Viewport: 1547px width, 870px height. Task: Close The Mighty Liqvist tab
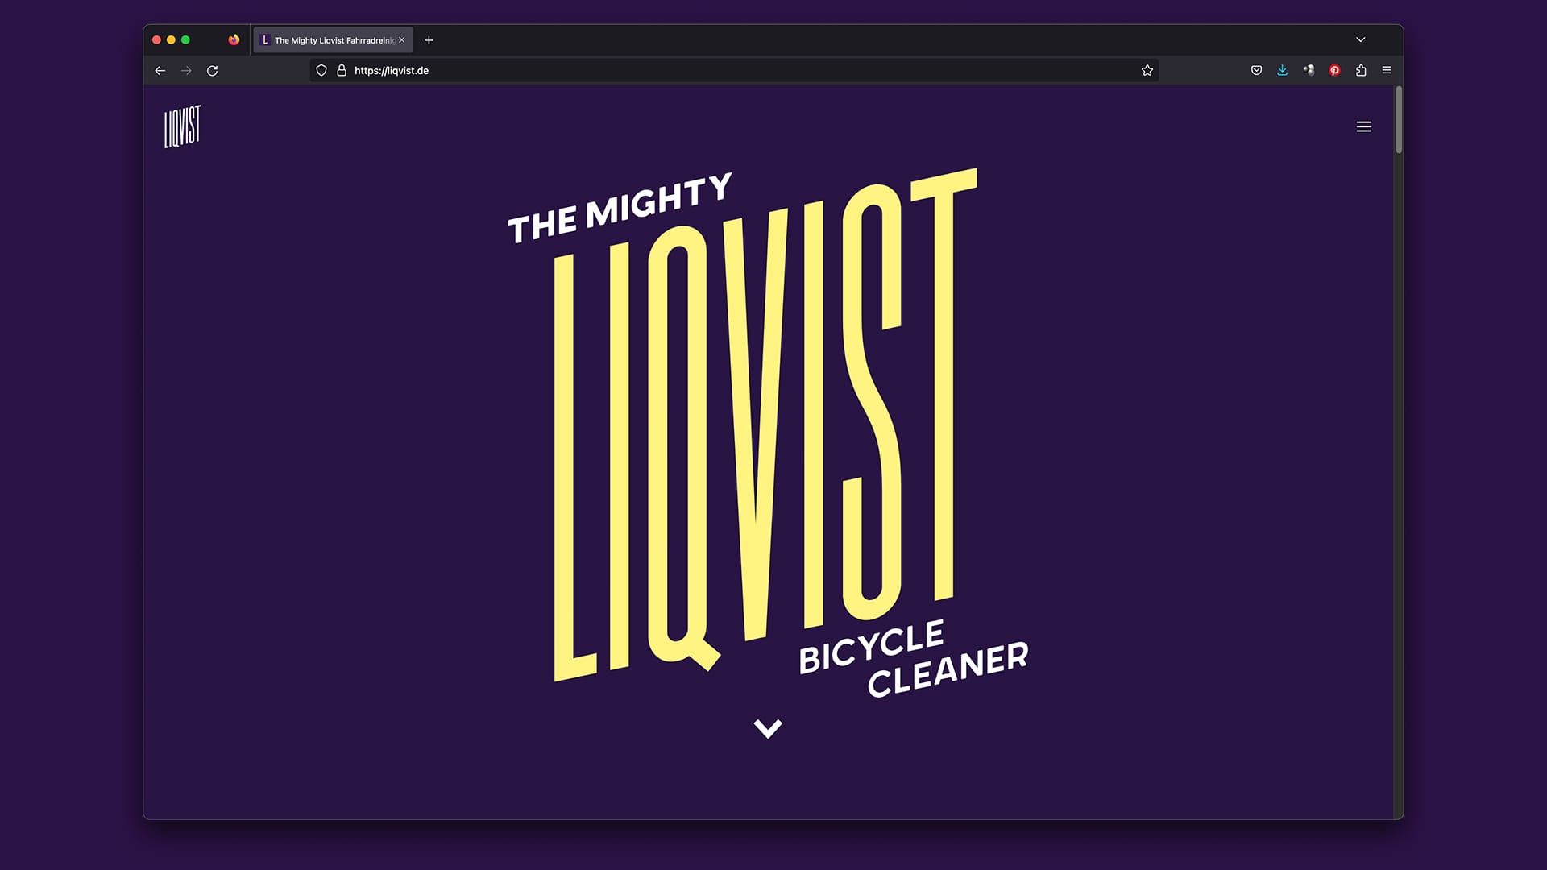402,40
